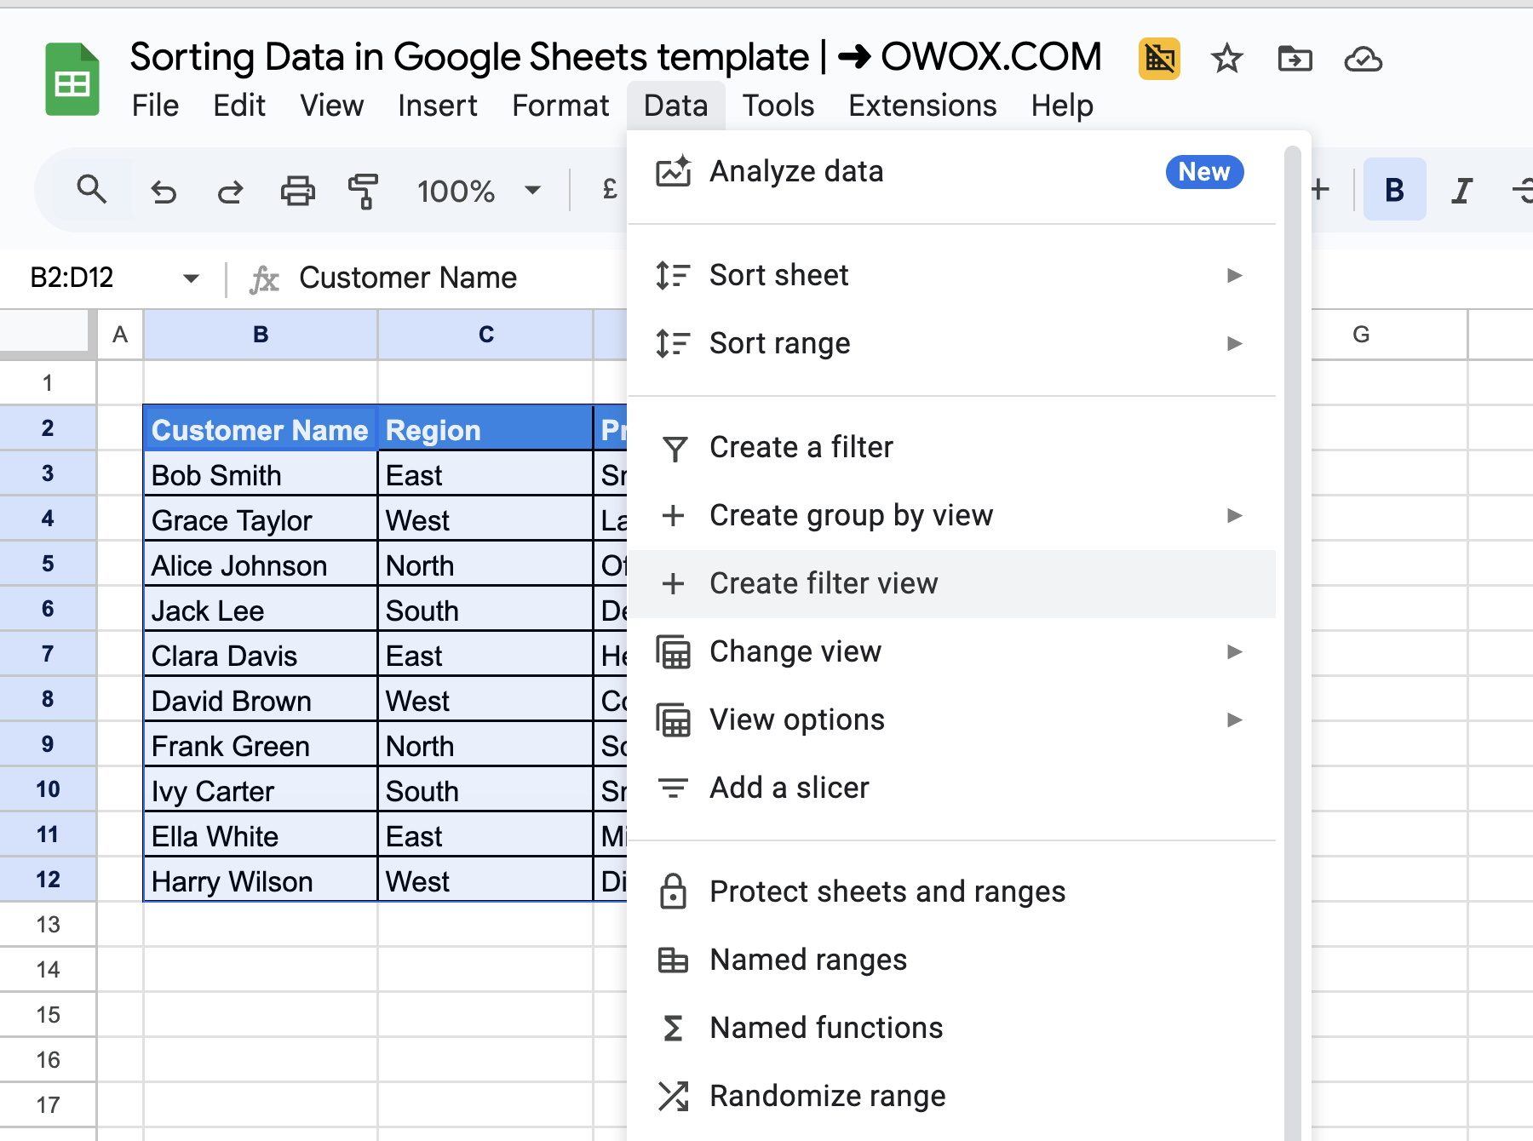Format as currency with pound icon

coord(609,189)
